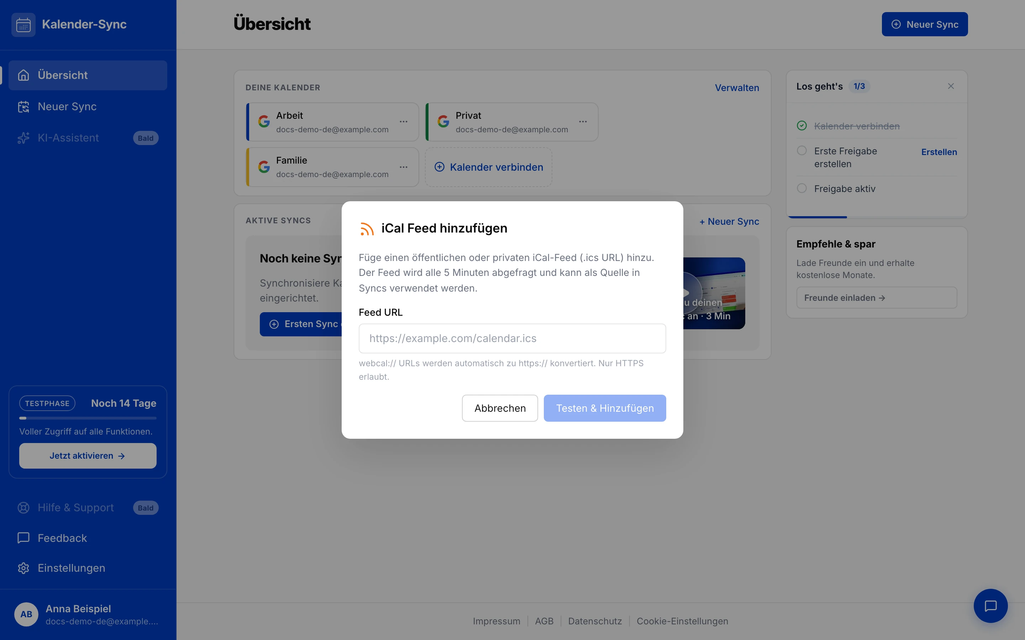Open Einstellungen in the sidebar

point(88,568)
